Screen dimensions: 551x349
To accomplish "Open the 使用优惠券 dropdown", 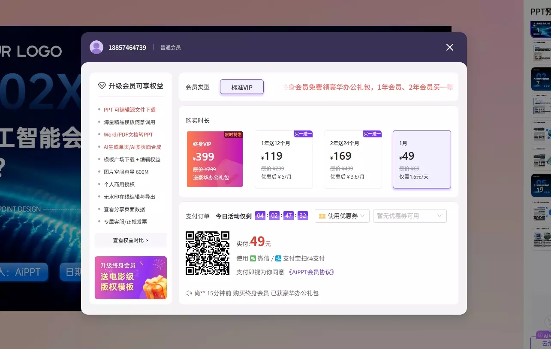I will 342,216.
